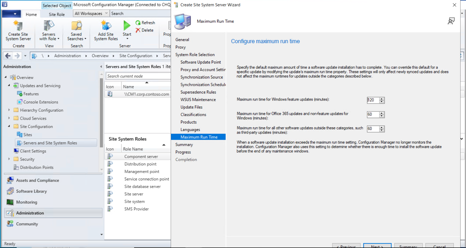Collapse the Overview tree node

click(x=5, y=77)
